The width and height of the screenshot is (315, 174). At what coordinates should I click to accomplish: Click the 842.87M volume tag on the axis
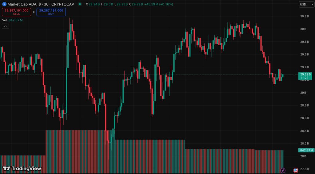coord(306,150)
